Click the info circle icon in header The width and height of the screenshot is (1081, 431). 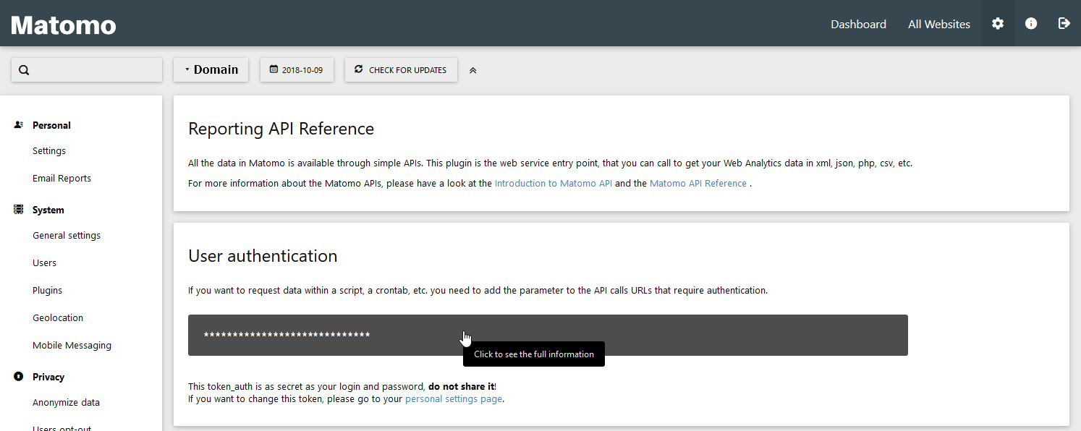coord(1031,24)
